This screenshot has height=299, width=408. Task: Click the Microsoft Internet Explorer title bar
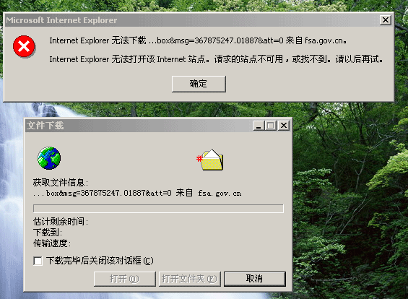click(199, 20)
